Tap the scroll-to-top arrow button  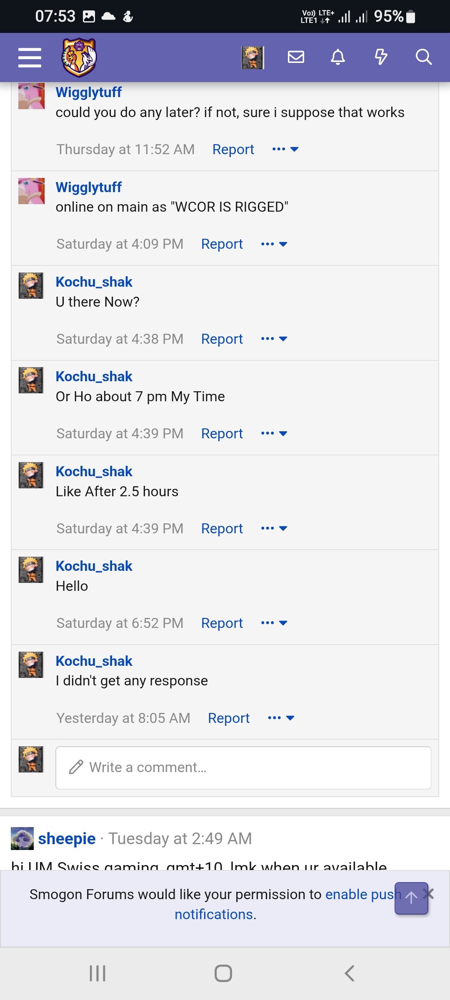pyautogui.click(x=411, y=898)
